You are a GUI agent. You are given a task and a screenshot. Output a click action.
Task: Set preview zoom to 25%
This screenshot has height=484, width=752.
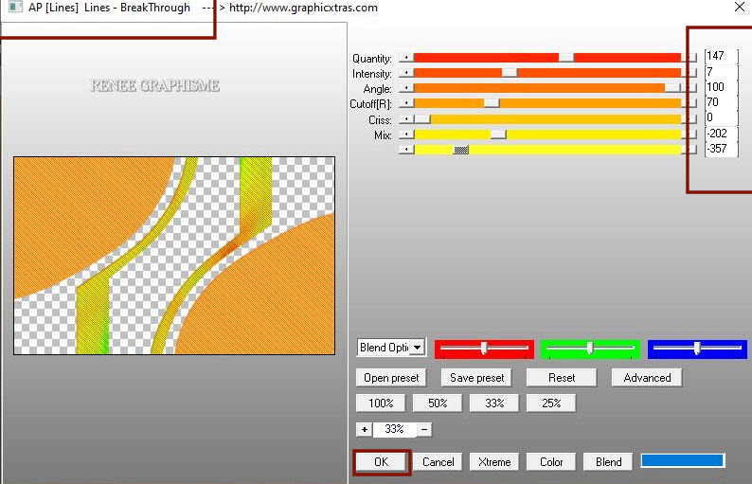551,403
